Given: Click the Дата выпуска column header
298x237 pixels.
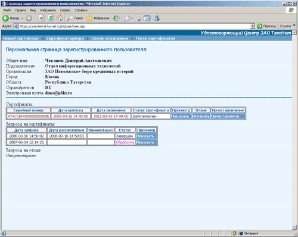Looking at the screenshot, I should point(71,110).
